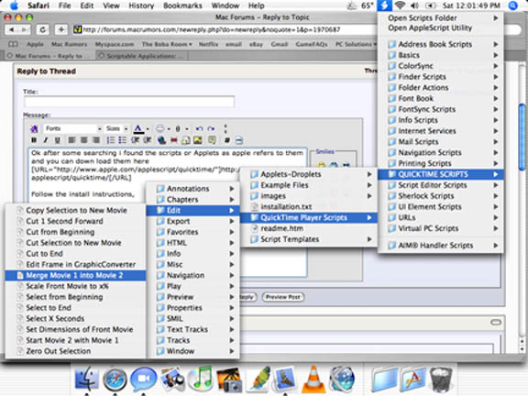
Task: Expand the Annotations submenu
Action: point(192,189)
